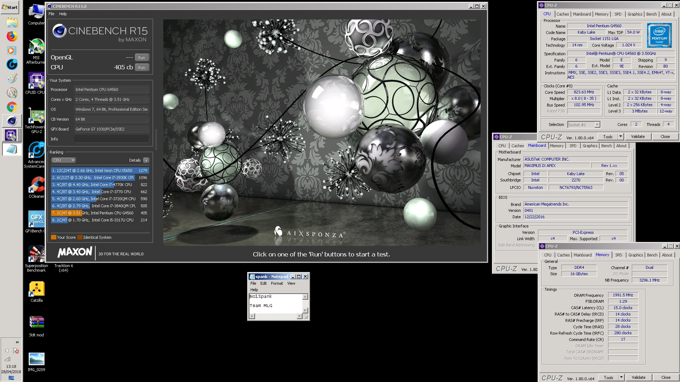This screenshot has width=680, height=382.
Task: Open TechPowerUp GPU-Z desktop shortcut
Action: tap(36, 121)
